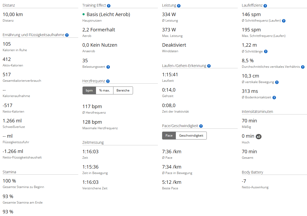Open help icon beside Herzfrequenz heading

108,81
